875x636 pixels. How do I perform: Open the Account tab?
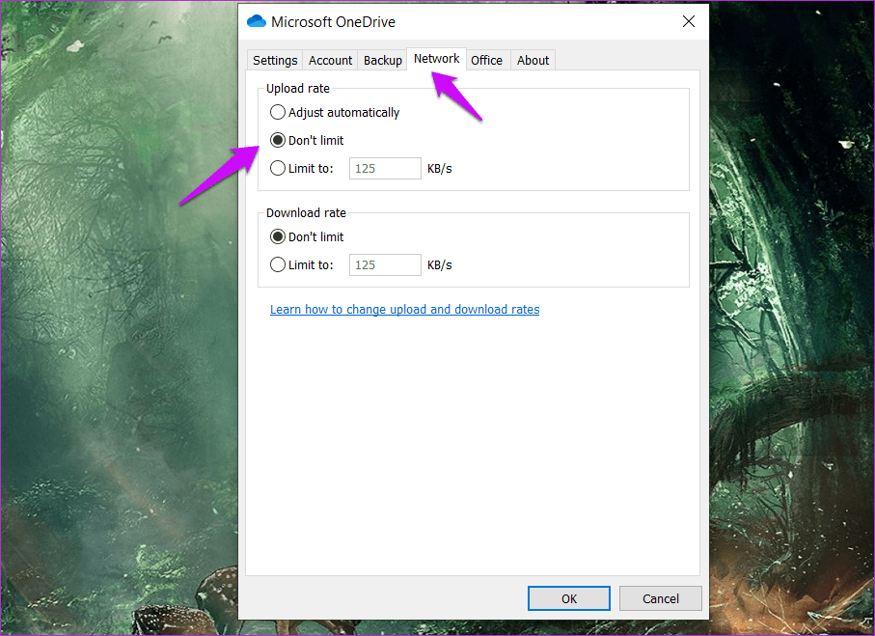click(x=330, y=60)
